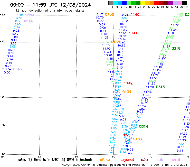Click the chart title date 12/08/2024

click(75, 5)
